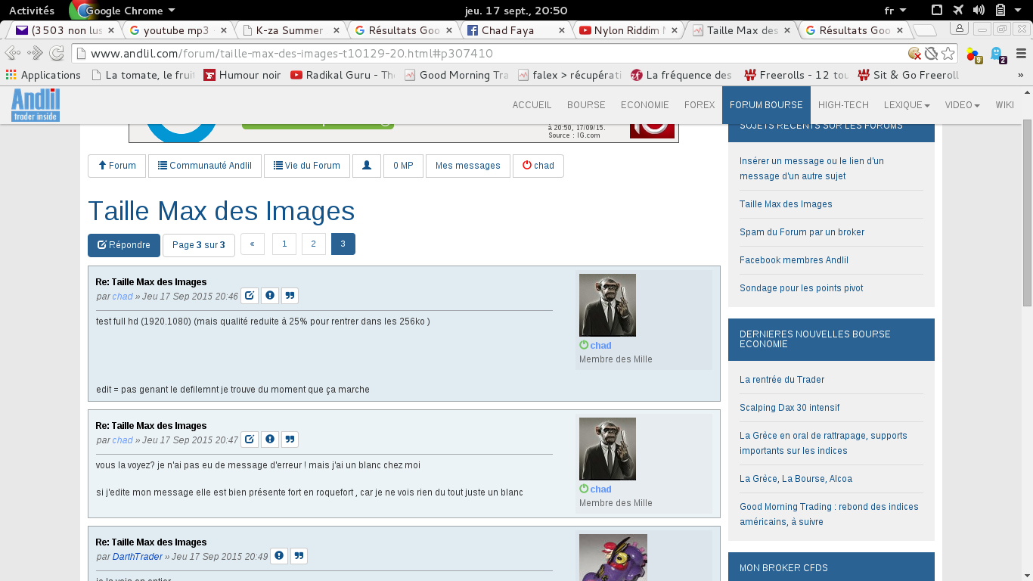The height and width of the screenshot is (581, 1033).
Task: Open FORUM BOURSE in the site navigation
Action: tap(766, 105)
